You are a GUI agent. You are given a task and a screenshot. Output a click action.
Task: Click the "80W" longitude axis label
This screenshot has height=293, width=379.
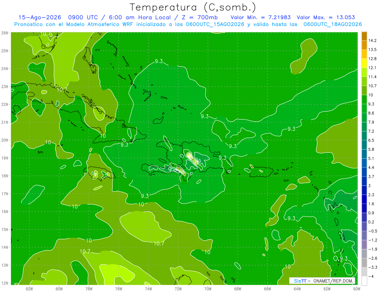click(59, 288)
